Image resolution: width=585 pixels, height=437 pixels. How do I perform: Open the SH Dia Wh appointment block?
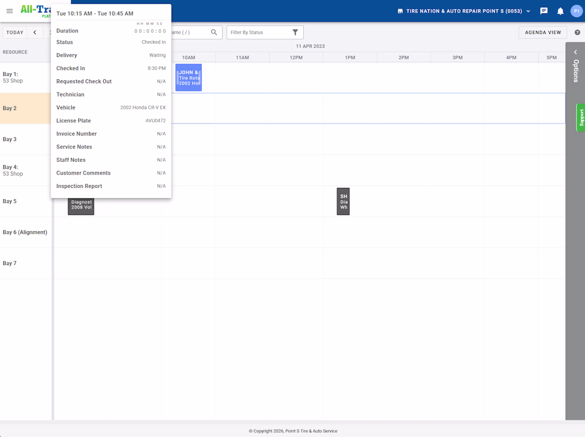click(343, 201)
